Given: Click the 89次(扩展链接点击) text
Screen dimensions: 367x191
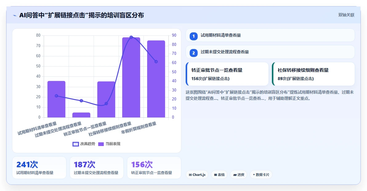Looking at the screenshot, I should pos(296,79).
